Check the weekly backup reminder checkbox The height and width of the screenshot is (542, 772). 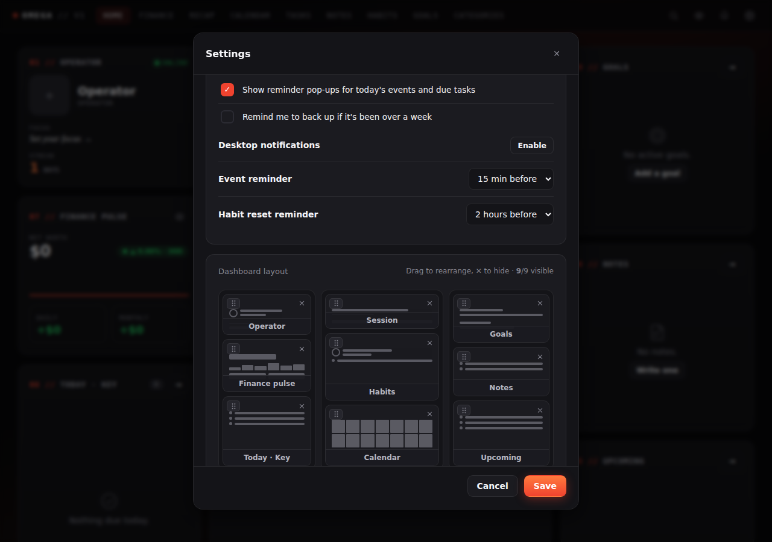click(227, 117)
